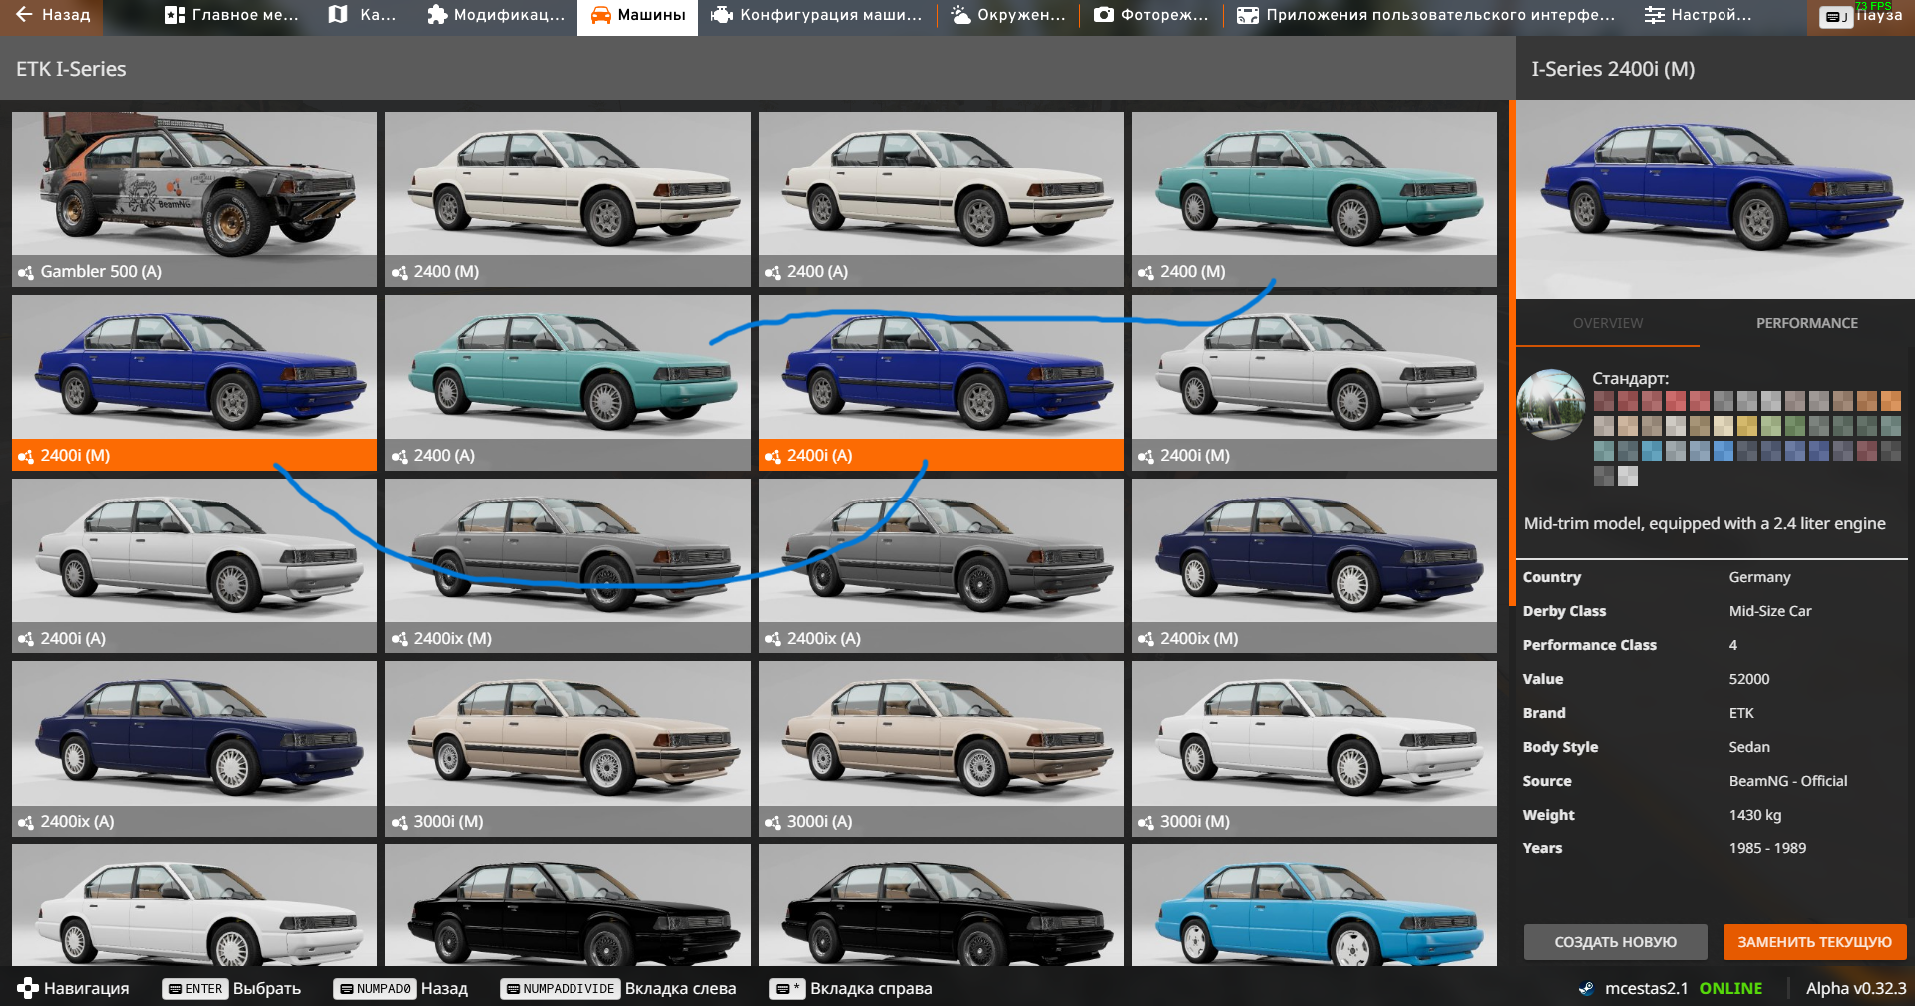Choose the white 2400 (M) sedan
Image resolution: width=1915 pixels, height=1006 pixels.
pyautogui.click(x=568, y=199)
